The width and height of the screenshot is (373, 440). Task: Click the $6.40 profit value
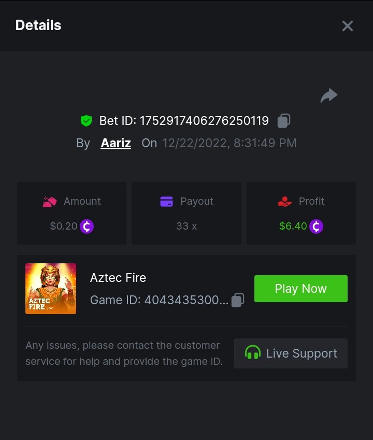293,226
